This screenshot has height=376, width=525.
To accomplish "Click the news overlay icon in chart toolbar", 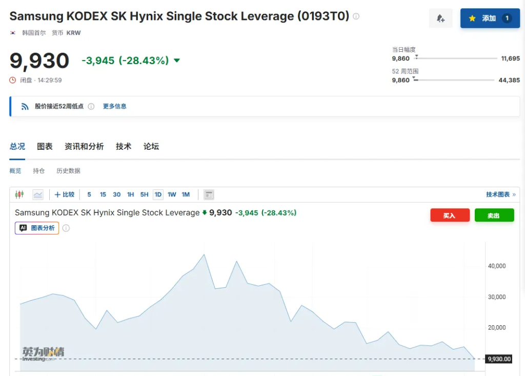I will click(209, 195).
